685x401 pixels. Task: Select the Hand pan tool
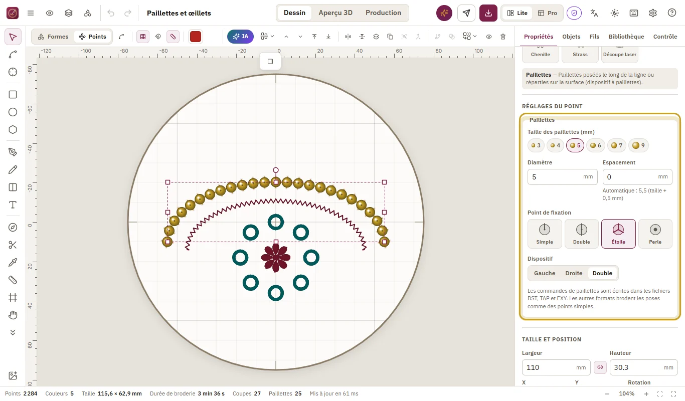tap(13, 315)
